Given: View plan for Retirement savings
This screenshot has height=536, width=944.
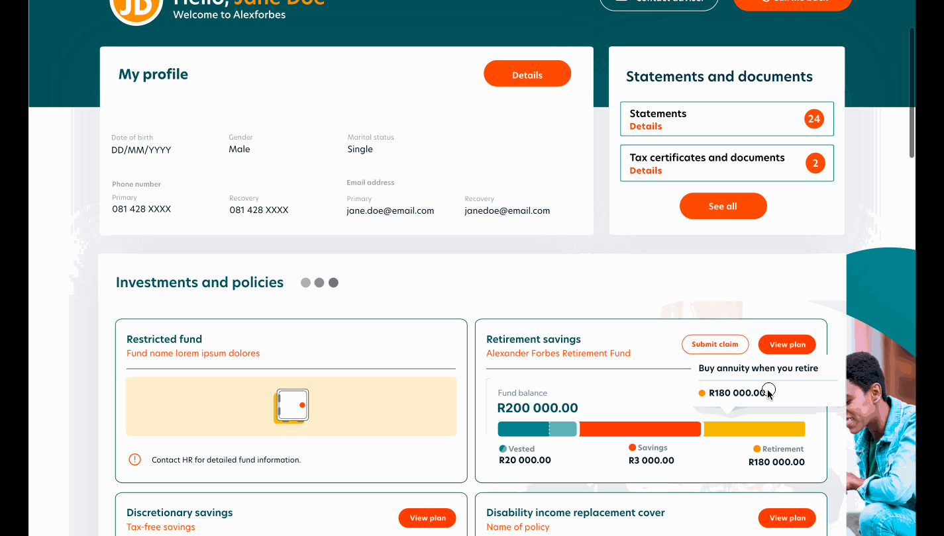Looking at the screenshot, I should coord(787,344).
